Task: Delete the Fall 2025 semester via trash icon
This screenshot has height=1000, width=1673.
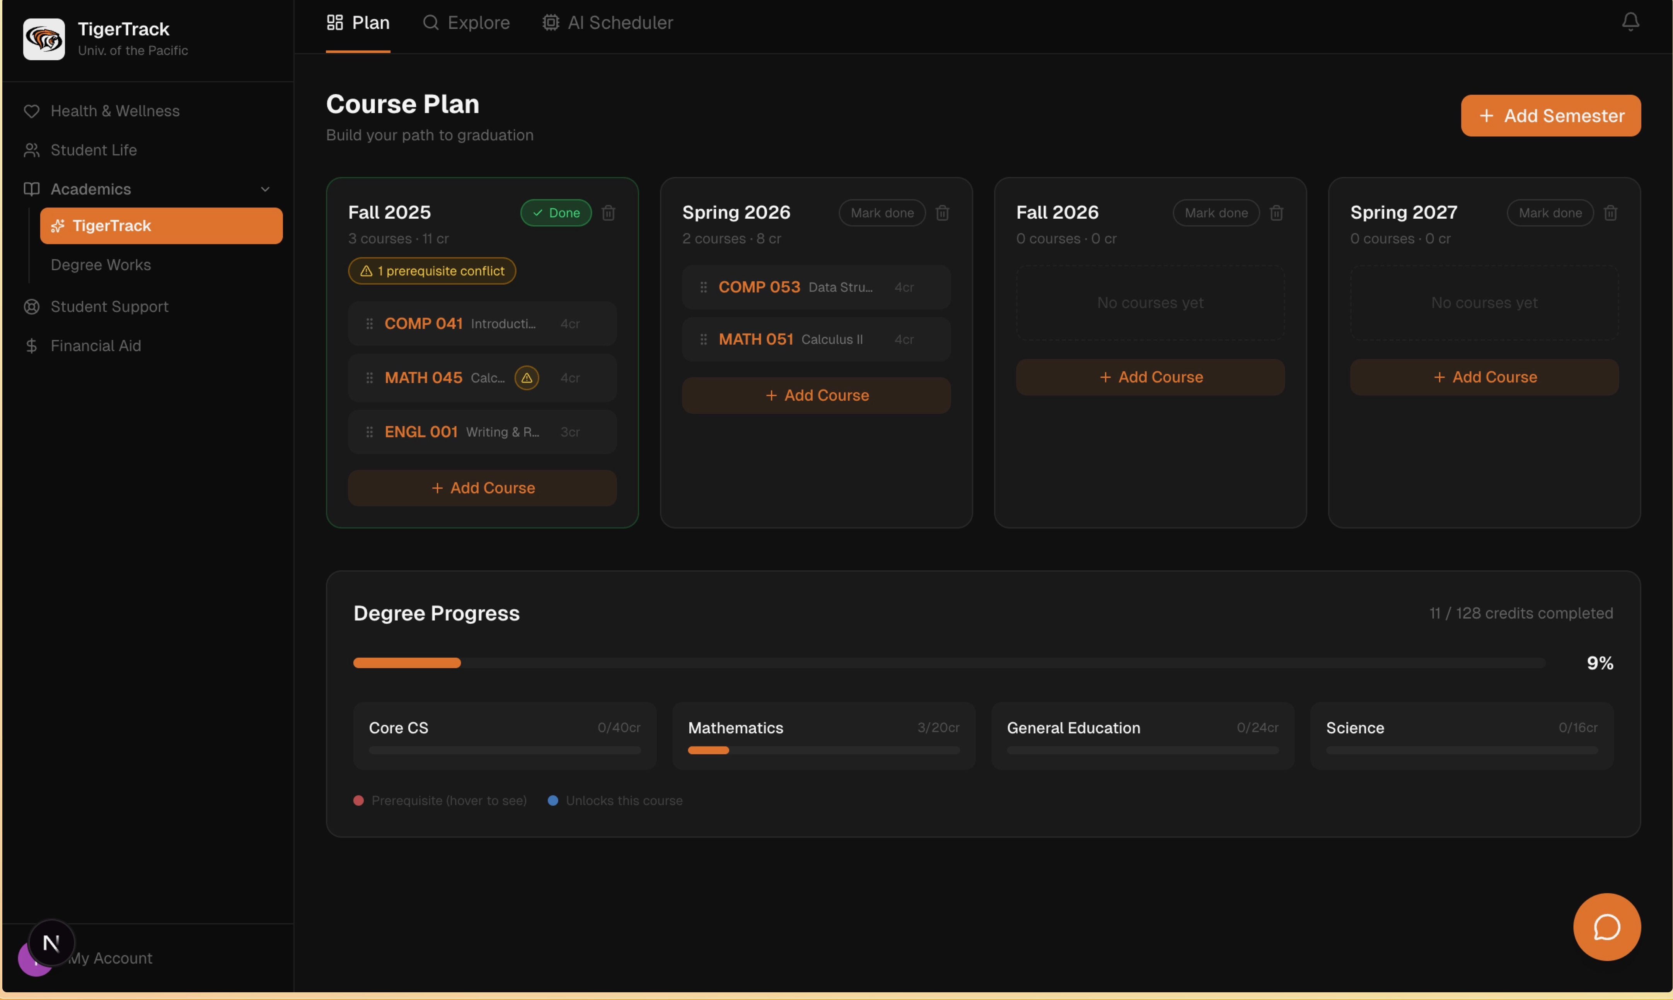Action: (608, 213)
